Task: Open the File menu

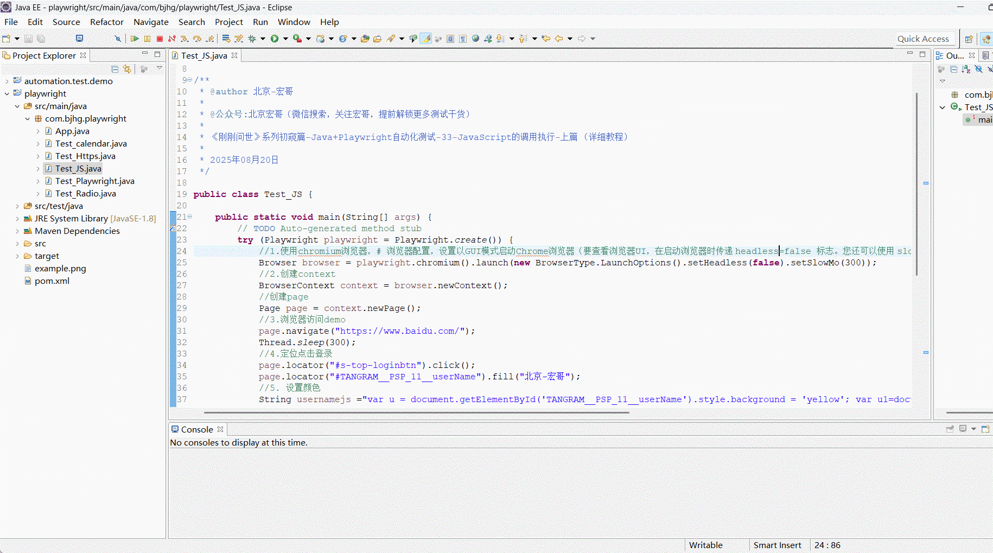Action: click(x=11, y=22)
